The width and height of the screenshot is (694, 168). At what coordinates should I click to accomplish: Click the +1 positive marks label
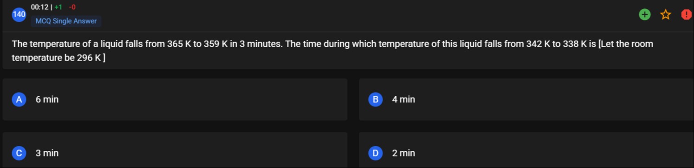point(58,7)
